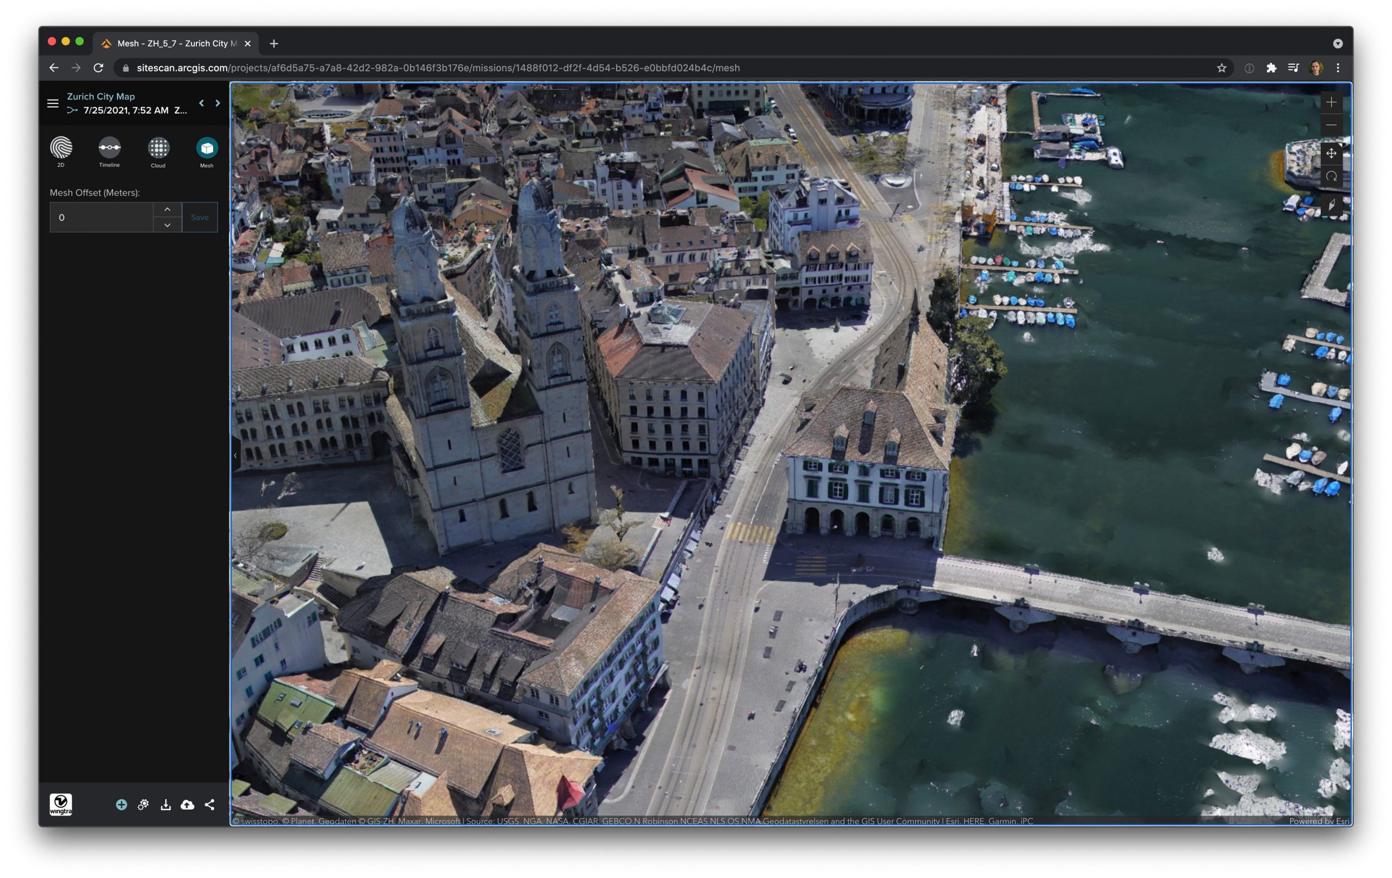Click the Save mesh offset button
This screenshot has width=1392, height=878.
click(200, 217)
